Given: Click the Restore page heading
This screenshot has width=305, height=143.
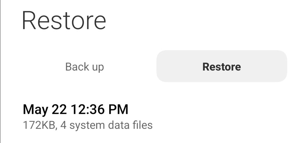Looking at the screenshot, I should point(64,20).
